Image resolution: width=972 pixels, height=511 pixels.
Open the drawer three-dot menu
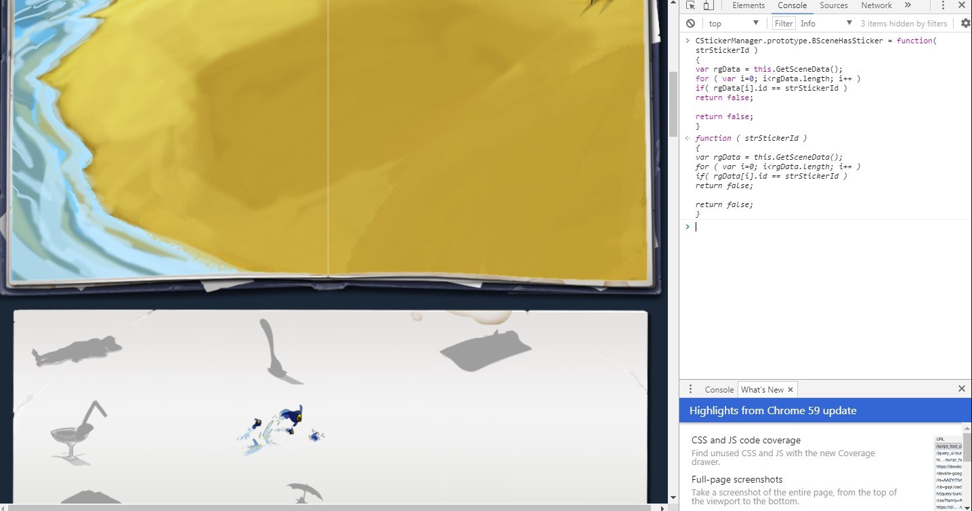click(x=690, y=389)
